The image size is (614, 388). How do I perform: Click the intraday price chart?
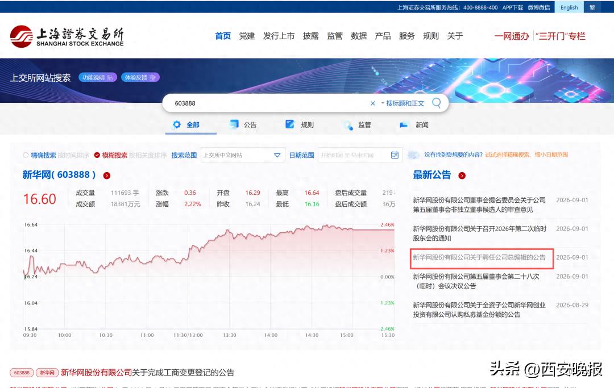pyautogui.click(x=209, y=277)
